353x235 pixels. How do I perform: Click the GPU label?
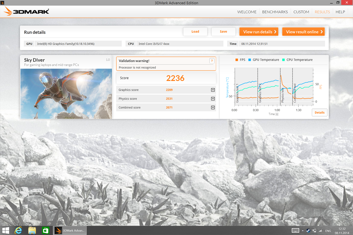point(29,44)
